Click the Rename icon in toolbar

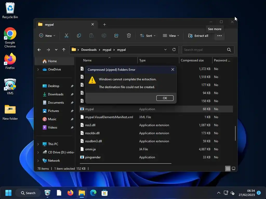click(x=104, y=36)
